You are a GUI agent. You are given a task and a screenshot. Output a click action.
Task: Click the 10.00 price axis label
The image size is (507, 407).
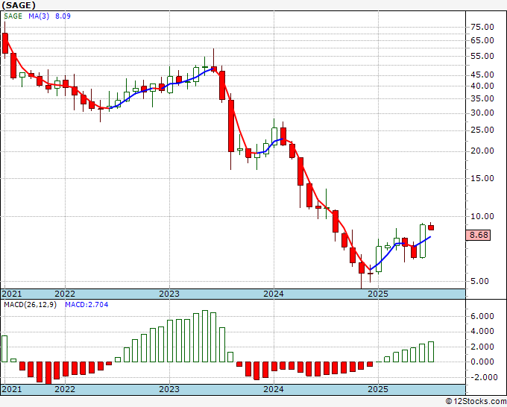pos(483,216)
